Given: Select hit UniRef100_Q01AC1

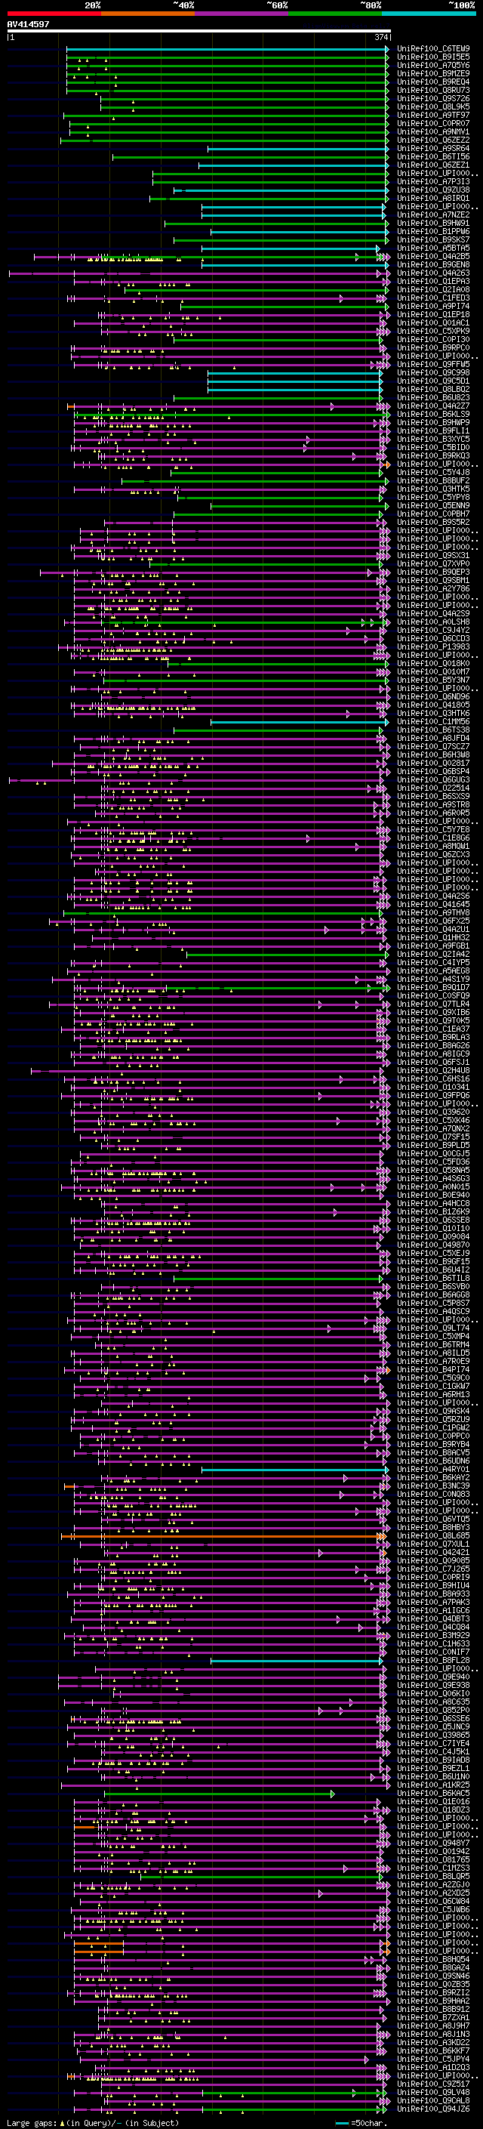Looking at the screenshot, I should [433, 322].
